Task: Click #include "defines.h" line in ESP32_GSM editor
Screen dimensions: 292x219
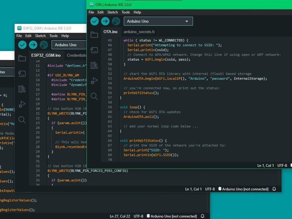Action: (67, 65)
